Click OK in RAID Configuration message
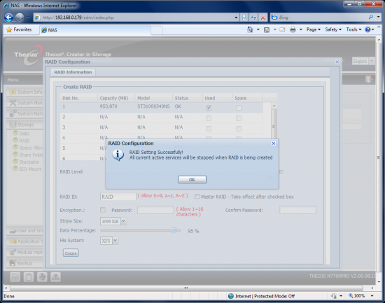Viewport: 385px width, 303px height. pyautogui.click(x=192, y=180)
